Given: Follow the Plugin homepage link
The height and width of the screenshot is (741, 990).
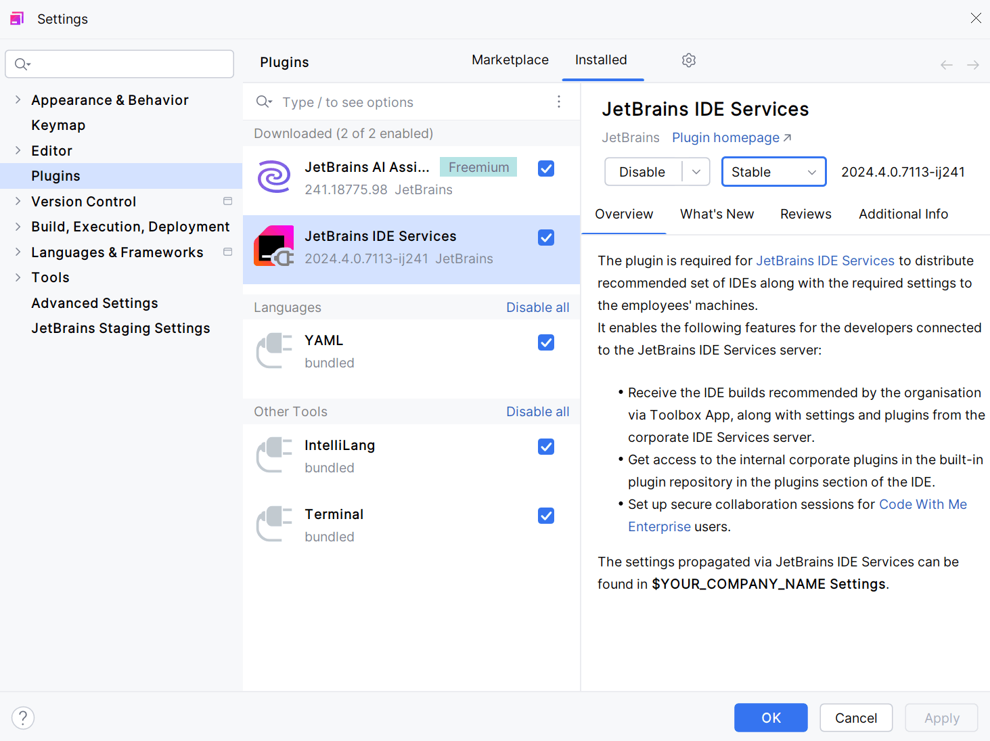Looking at the screenshot, I should tap(725, 137).
